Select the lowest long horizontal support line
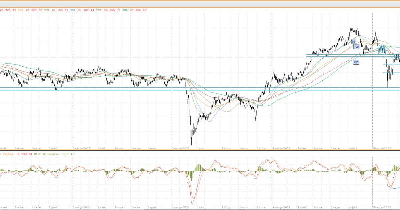This screenshot has height=210, width=400. pyautogui.click(x=200, y=90)
